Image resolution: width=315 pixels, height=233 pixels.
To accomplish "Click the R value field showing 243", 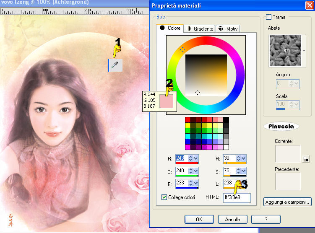I will pyautogui.click(x=182, y=158).
